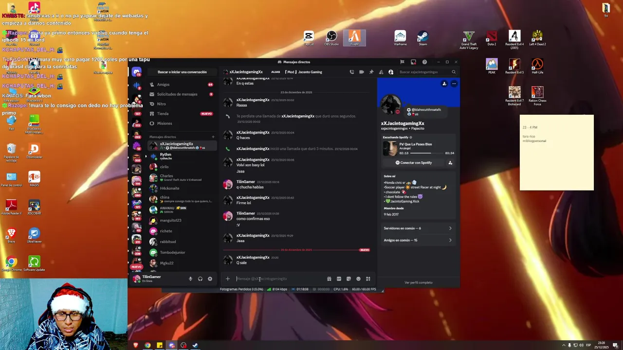Open the Nitro page
Viewport: 623px width, 350px height.
pos(181,104)
